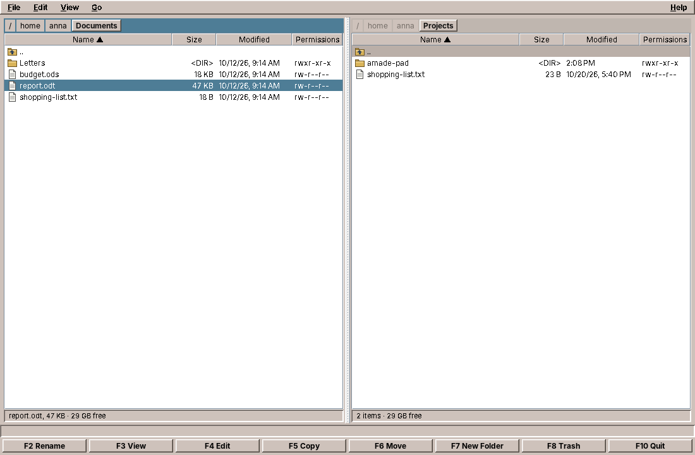This screenshot has width=695, height=455.
Task: Click the 47 KB size of report.odt
Action: tap(203, 85)
